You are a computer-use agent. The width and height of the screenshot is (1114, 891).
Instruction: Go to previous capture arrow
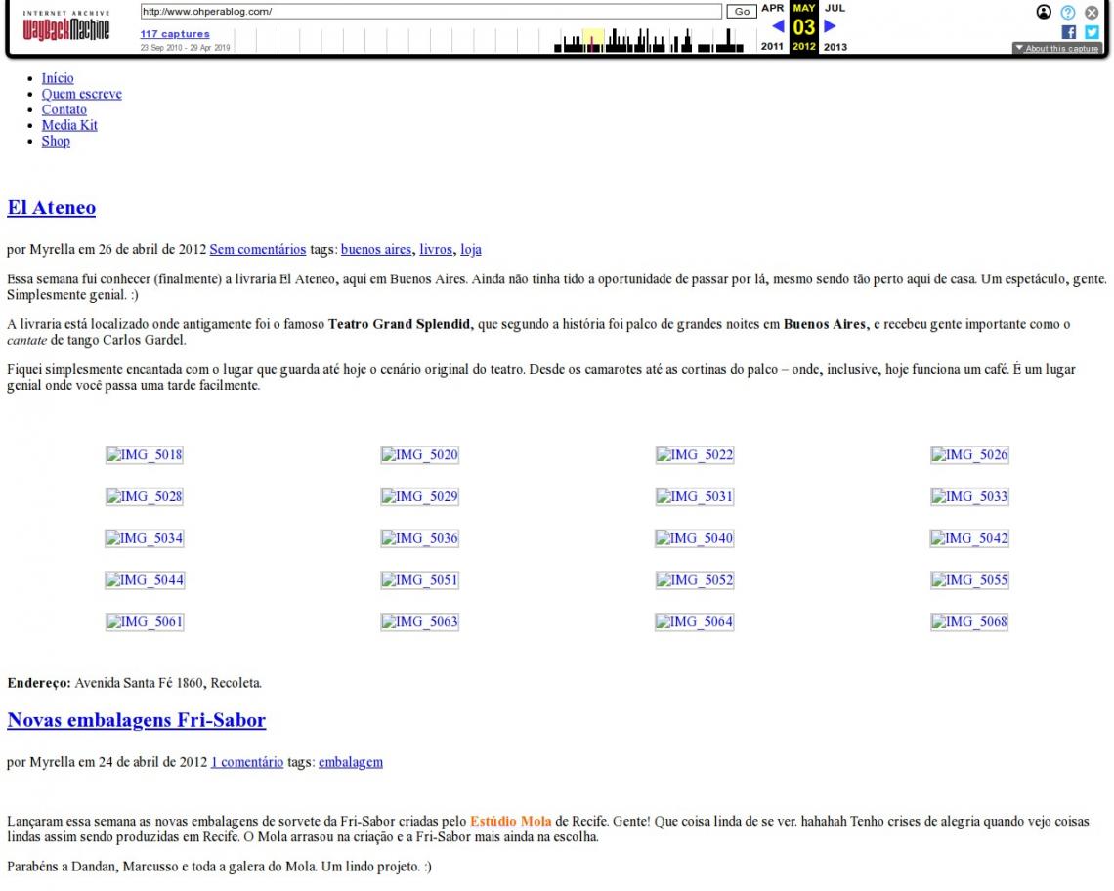point(778,26)
